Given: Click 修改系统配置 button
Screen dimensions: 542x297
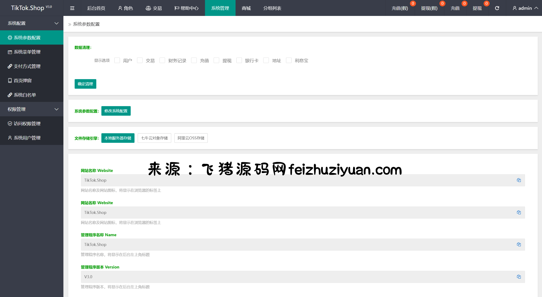Looking at the screenshot, I should pos(116,111).
